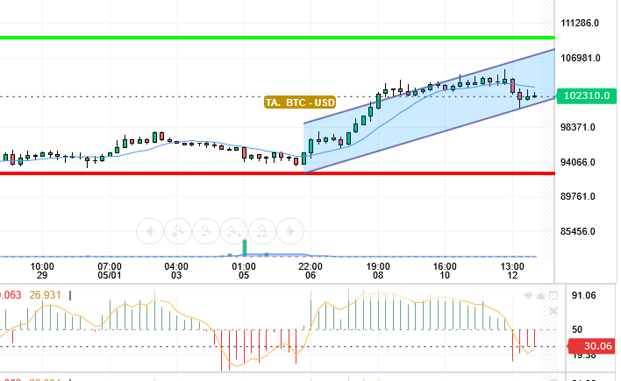Click time axis label 10:00 29
Viewport: 621px width, 381px height.
42,271
